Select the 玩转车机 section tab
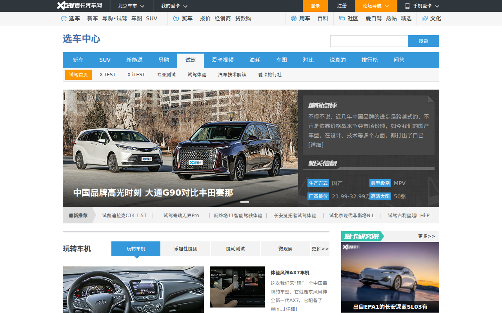 (136, 249)
